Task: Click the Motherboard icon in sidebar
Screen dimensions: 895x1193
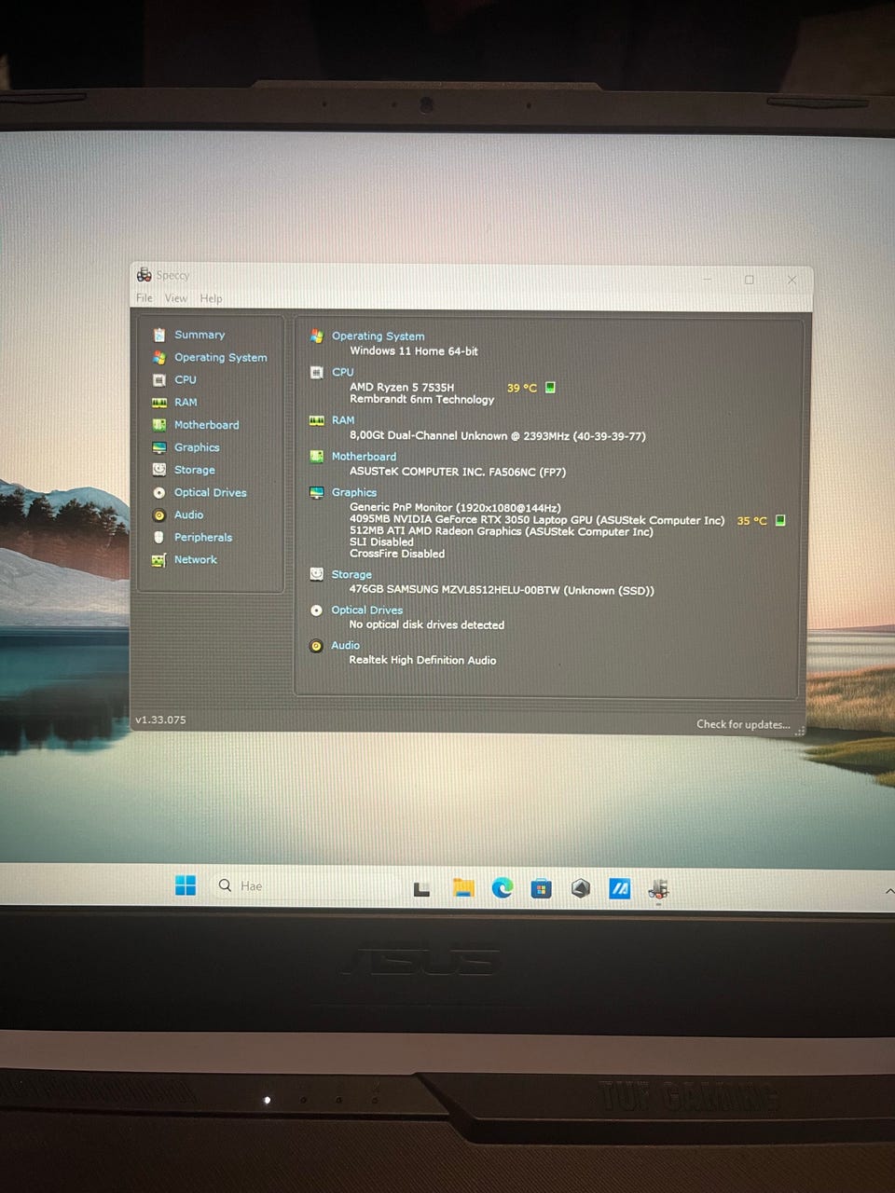Action: (x=159, y=425)
